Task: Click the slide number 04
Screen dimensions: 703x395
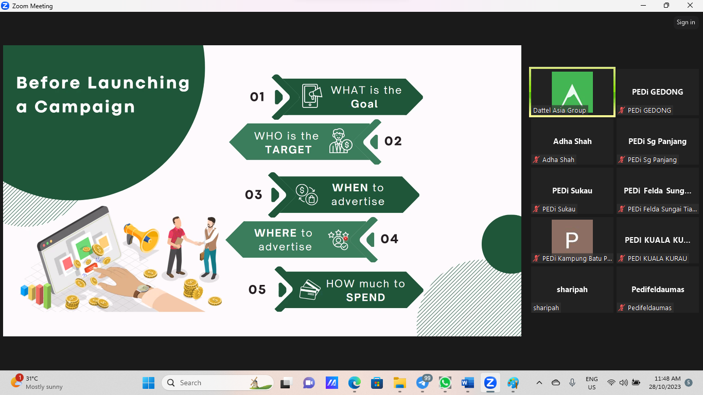Action: [390, 239]
